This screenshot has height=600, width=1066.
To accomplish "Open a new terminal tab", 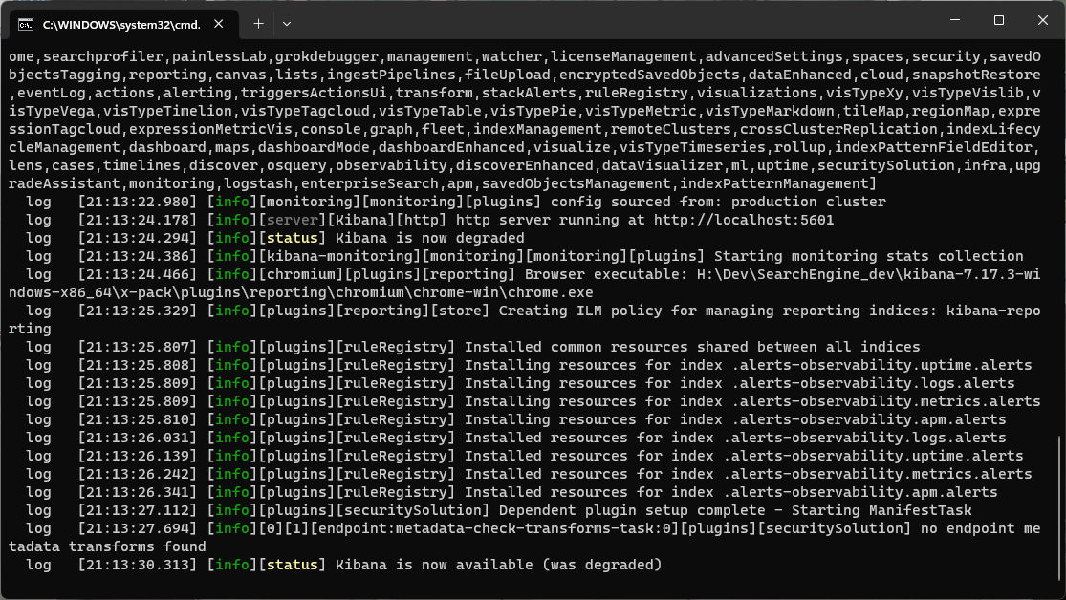I will (x=258, y=24).
